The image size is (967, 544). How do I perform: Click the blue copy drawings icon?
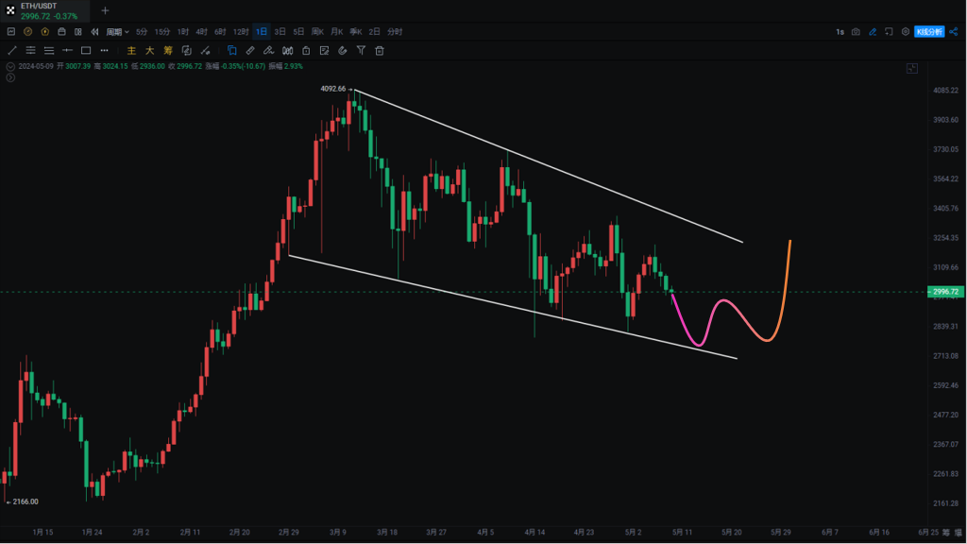(x=232, y=51)
